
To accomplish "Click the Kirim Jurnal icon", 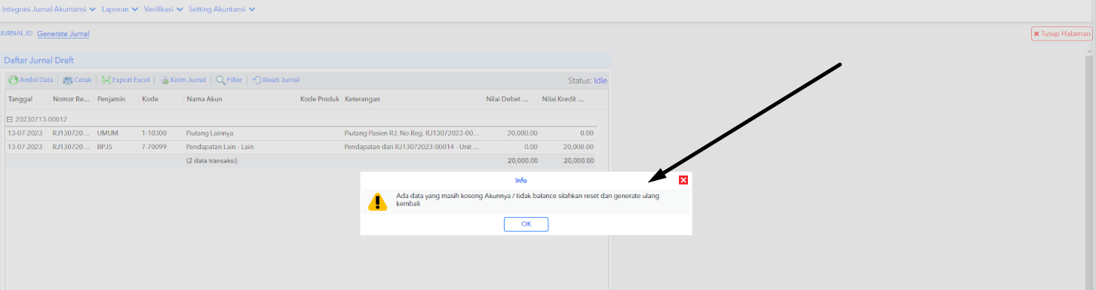I will [x=164, y=80].
